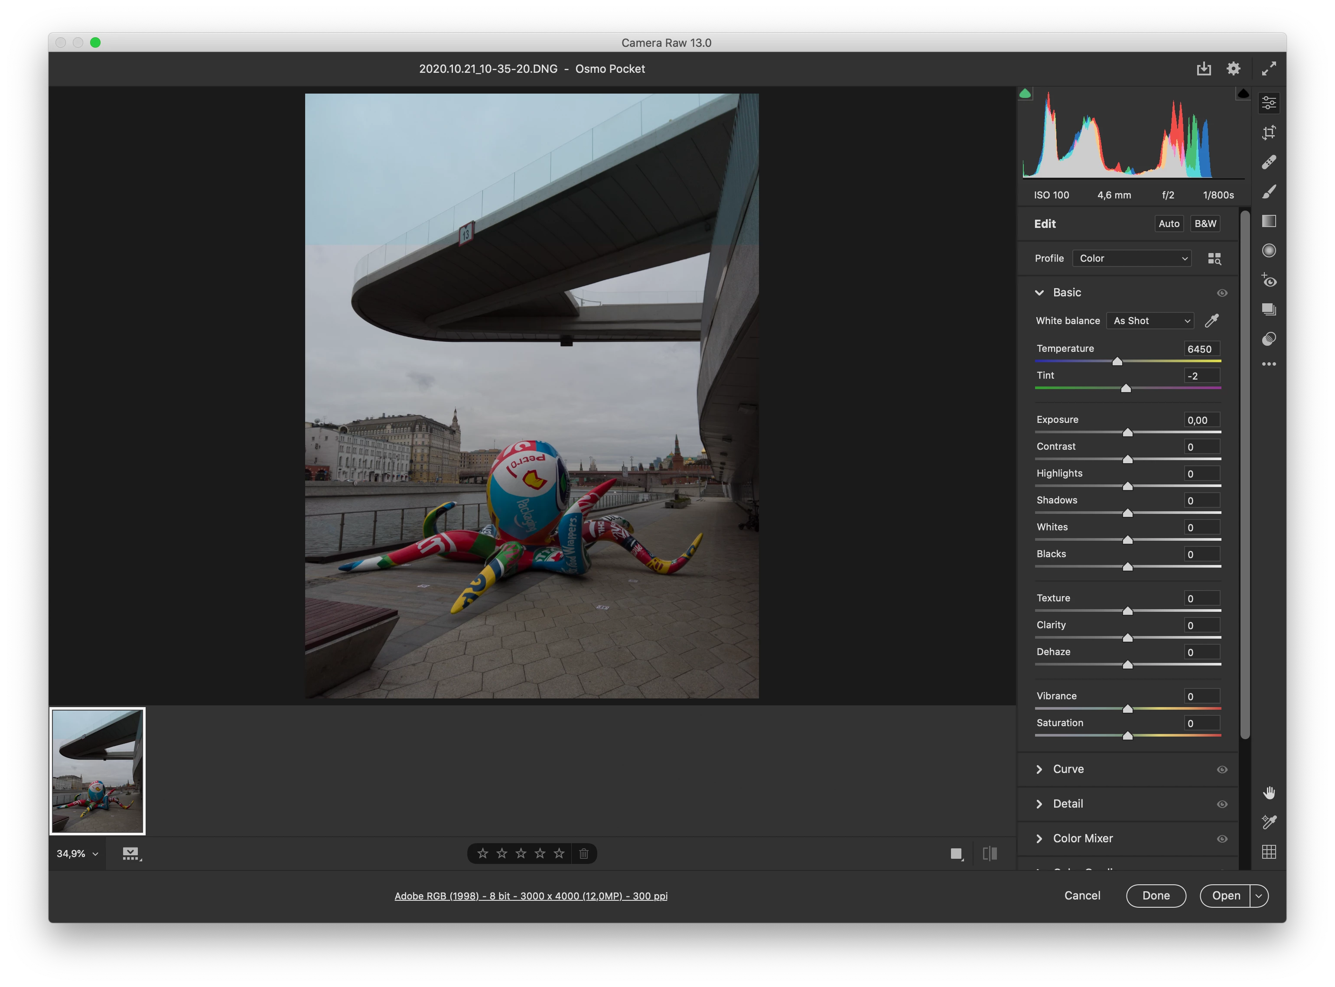The image size is (1335, 987).
Task: Select the Crop and Rotate tool
Action: point(1269,132)
